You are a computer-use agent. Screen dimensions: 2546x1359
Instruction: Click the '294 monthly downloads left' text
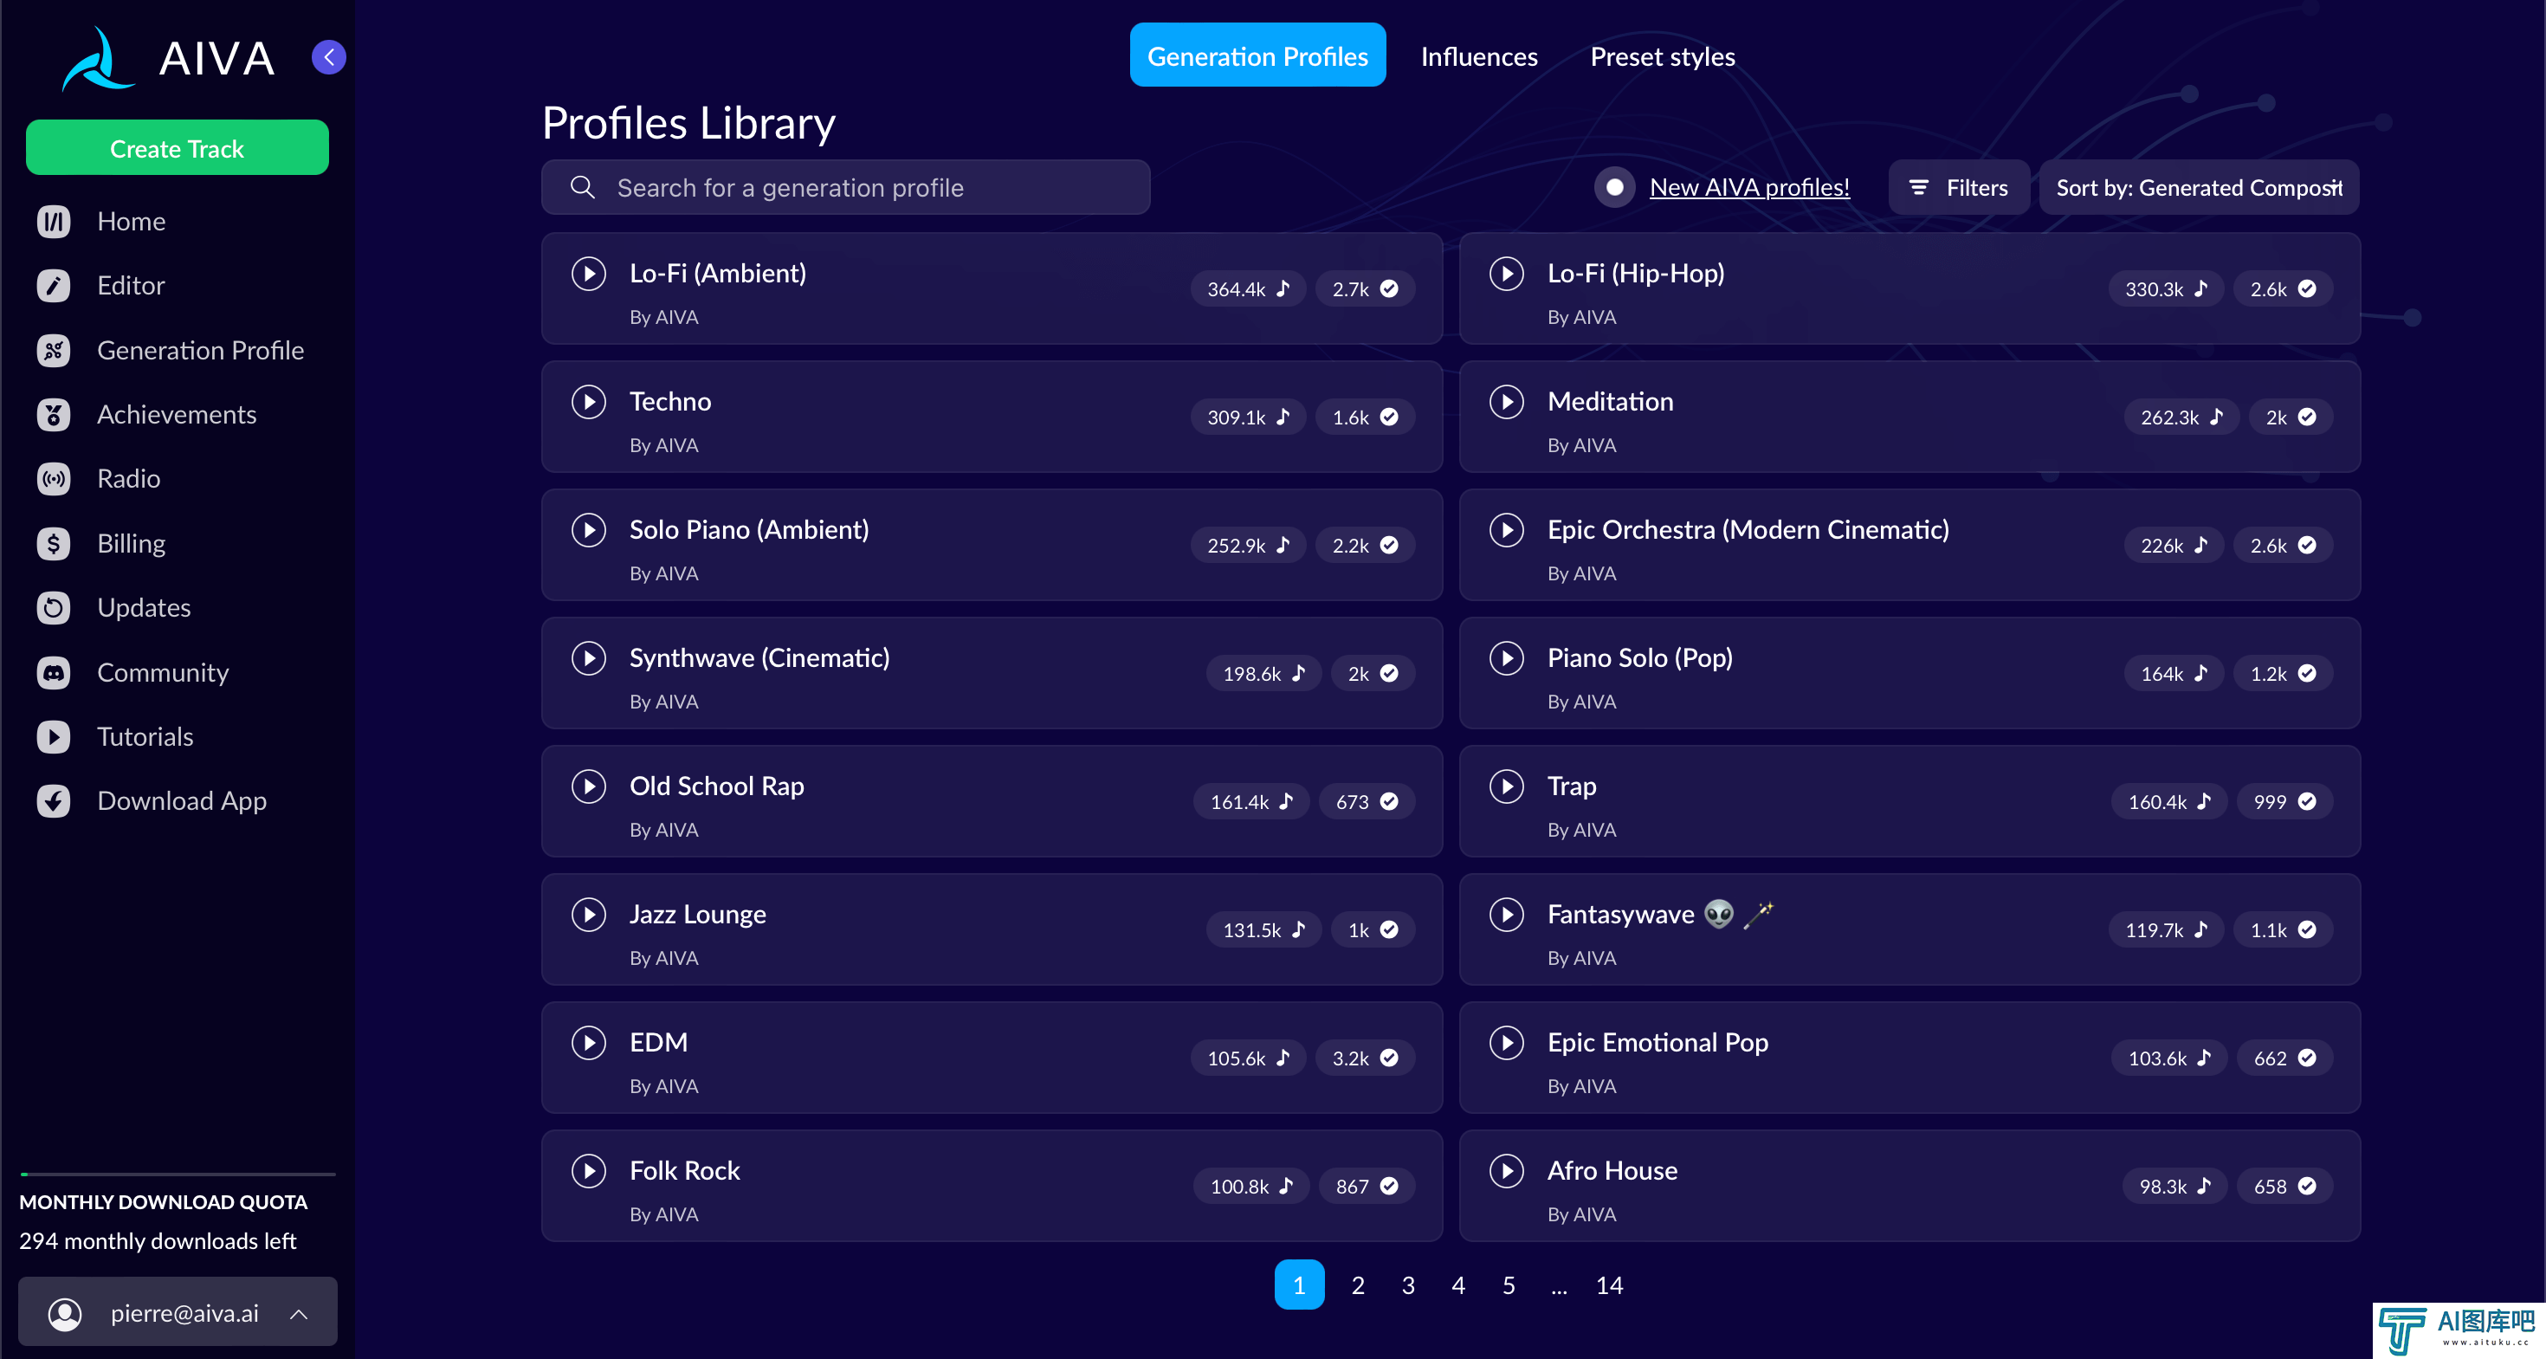(157, 1240)
